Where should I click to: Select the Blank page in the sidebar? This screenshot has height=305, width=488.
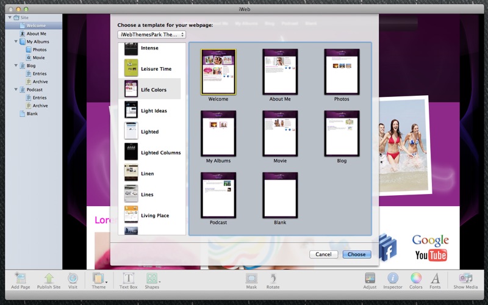34,113
